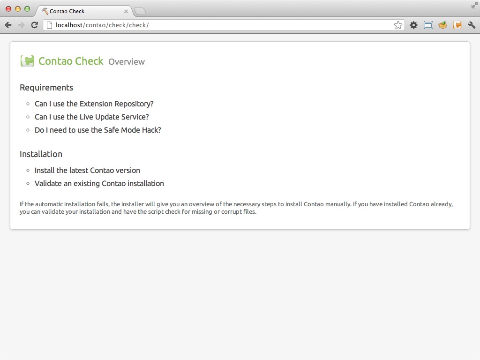Open 'Do I need to use the Safe Mode Hack?'
Image resolution: width=480 pixels, height=360 pixels.
click(x=98, y=130)
